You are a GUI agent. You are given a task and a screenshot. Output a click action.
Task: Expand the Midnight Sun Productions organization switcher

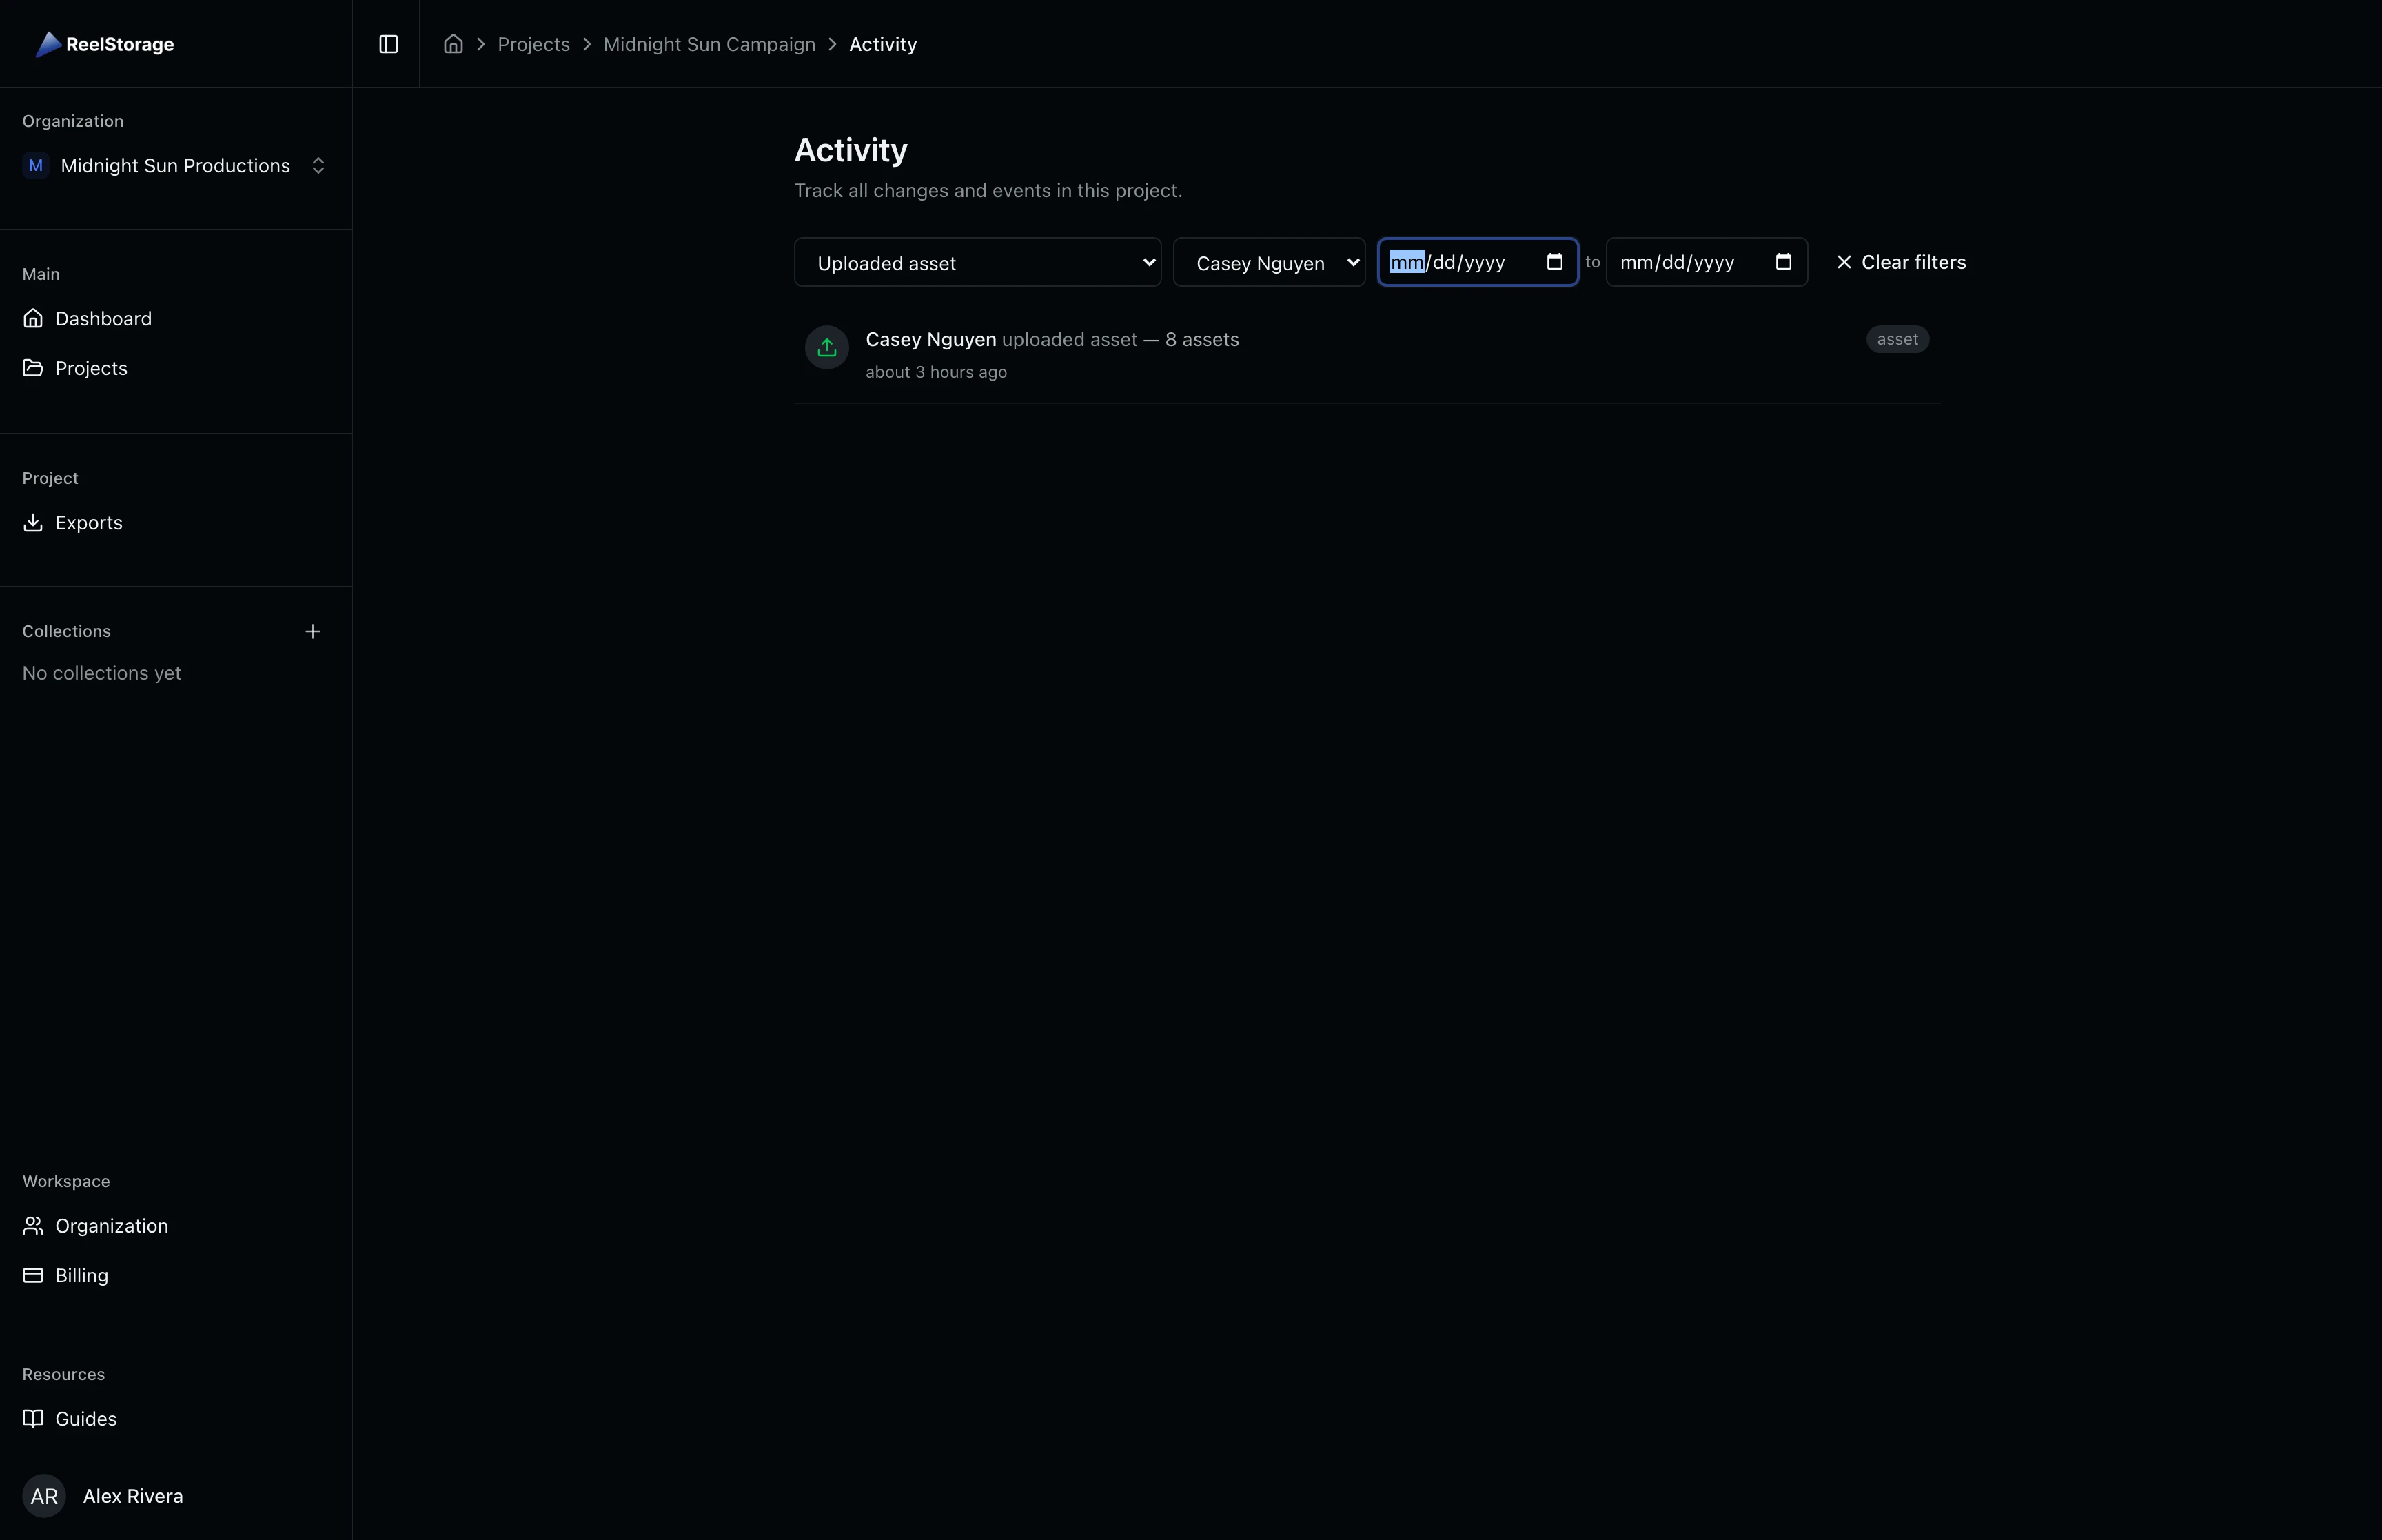coord(318,165)
